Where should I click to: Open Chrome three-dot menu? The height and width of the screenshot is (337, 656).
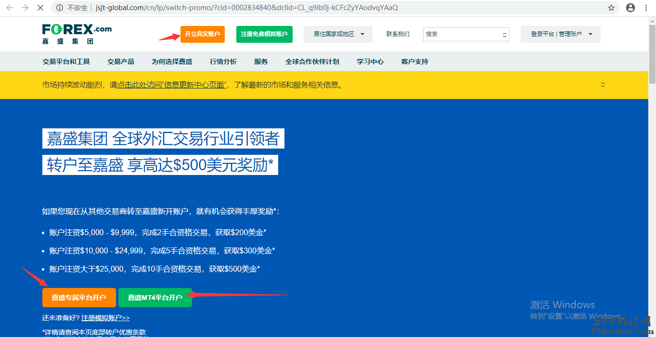pyautogui.click(x=647, y=8)
